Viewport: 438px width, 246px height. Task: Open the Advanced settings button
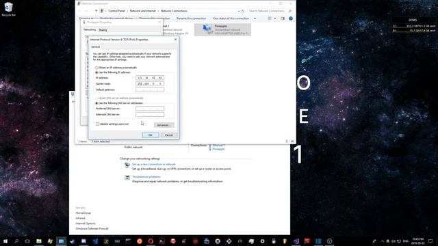tap(164, 125)
